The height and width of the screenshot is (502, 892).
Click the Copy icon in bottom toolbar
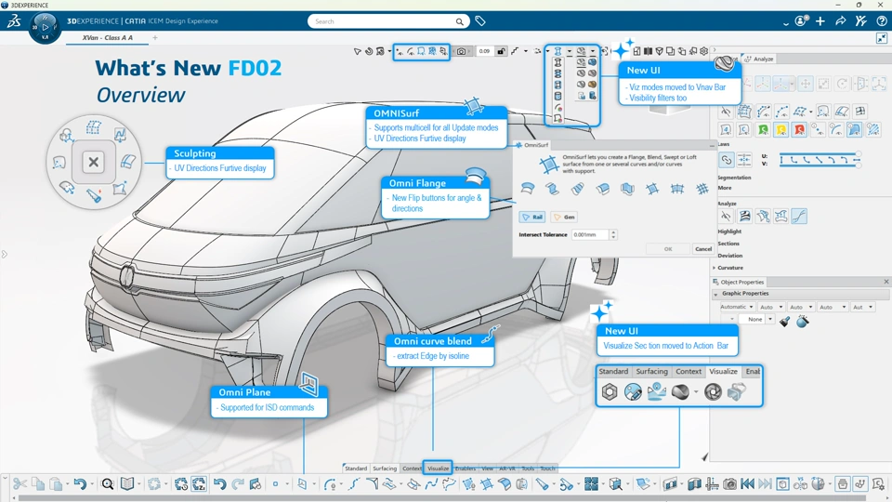[x=38, y=483]
